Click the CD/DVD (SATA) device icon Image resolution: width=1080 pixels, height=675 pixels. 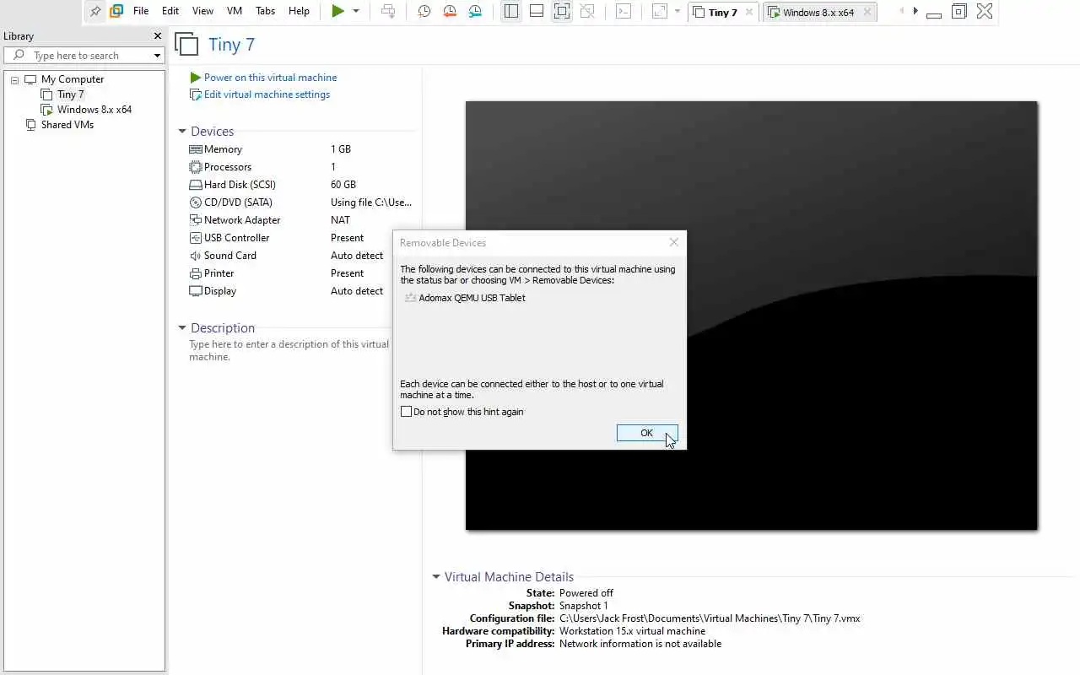tap(196, 202)
